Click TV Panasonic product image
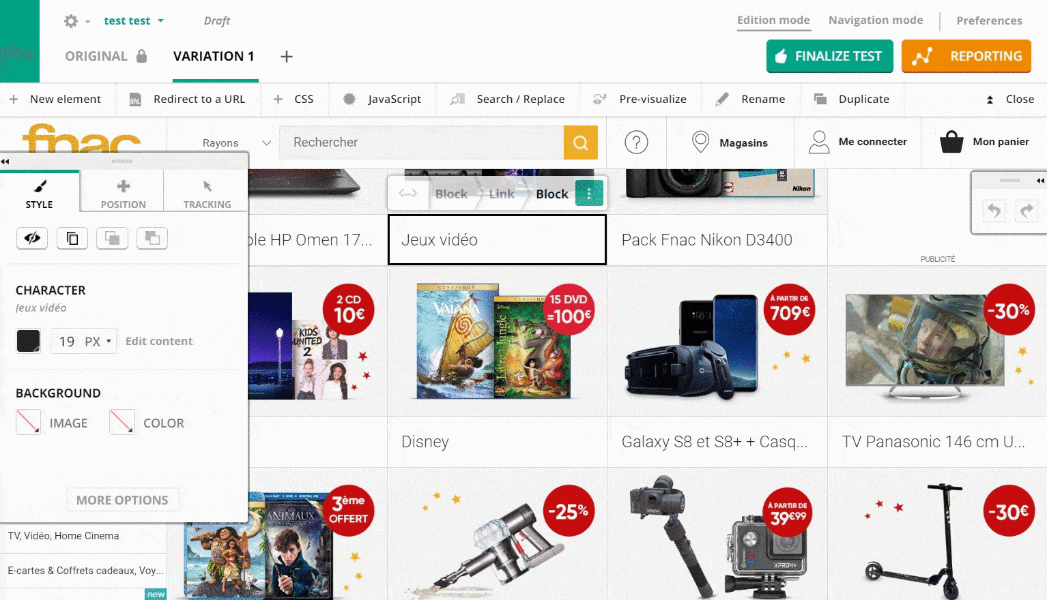Image resolution: width=1047 pixels, height=600 pixels. [x=938, y=341]
